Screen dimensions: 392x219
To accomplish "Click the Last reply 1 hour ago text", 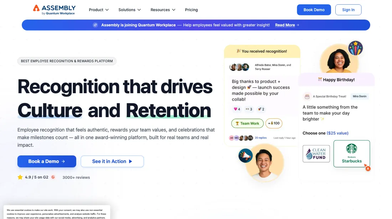I will 284,138.
